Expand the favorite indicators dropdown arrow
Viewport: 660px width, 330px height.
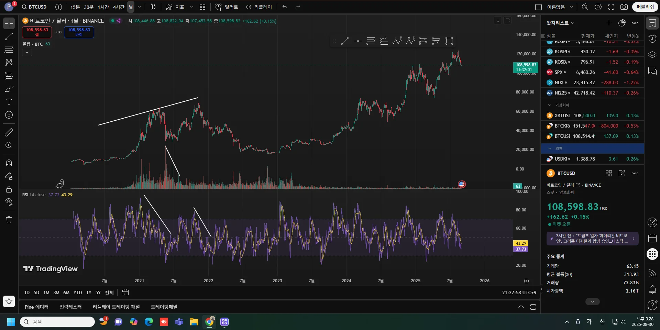(x=192, y=7)
